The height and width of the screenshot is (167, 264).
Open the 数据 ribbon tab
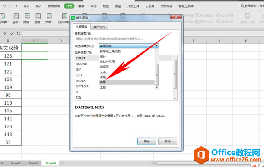[81, 6]
